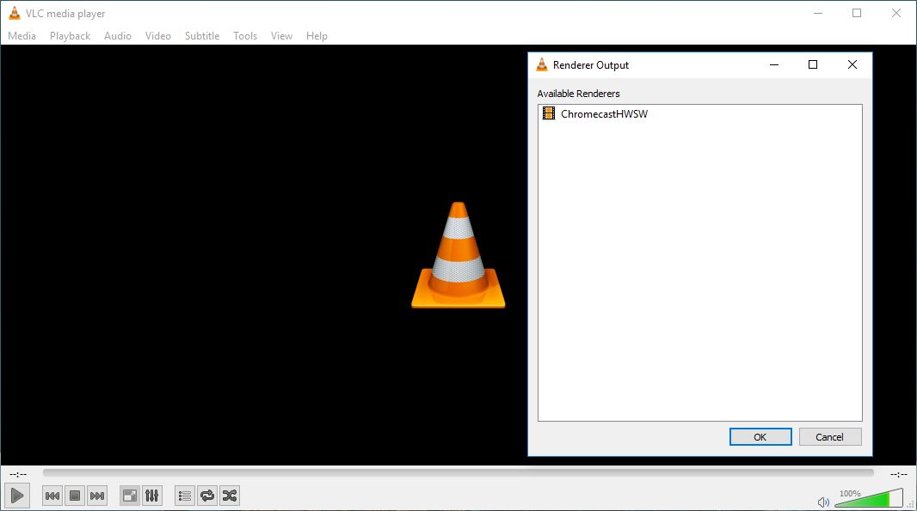
Task: Mute audio via speaker icon
Action: (x=823, y=502)
